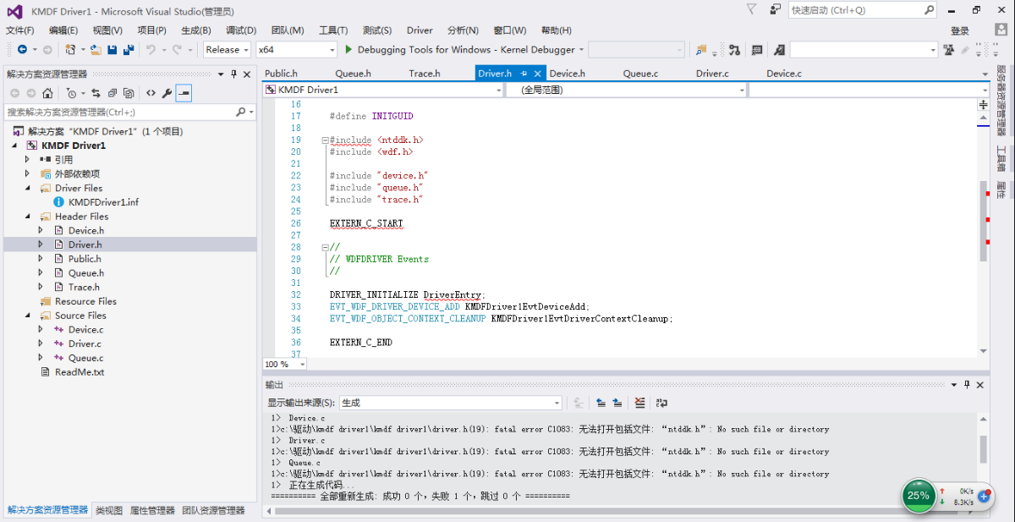Image resolution: width=1015 pixels, height=522 pixels.
Task: Click the Output panel vertical scrollbar thumb
Action: click(983, 448)
